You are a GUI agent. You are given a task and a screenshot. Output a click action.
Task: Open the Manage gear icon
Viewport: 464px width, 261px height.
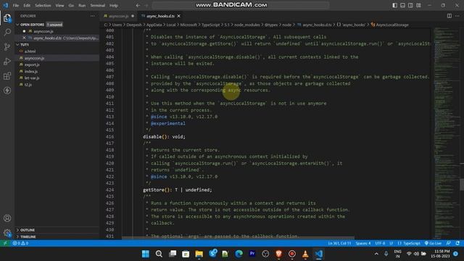tap(7, 233)
